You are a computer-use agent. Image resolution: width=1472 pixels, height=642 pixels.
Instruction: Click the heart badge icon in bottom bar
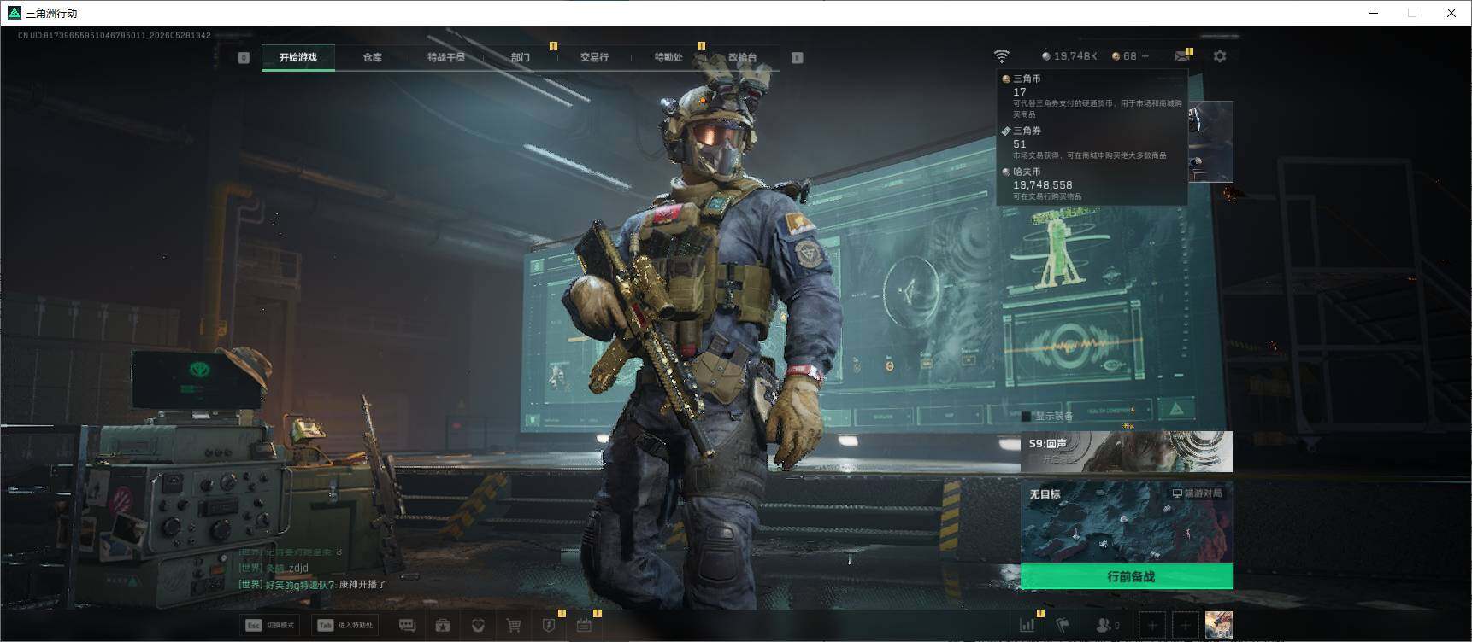pos(478,626)
